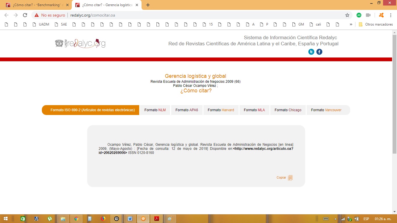This screenshot has width=397, height=223.
Task: Open the green AD AdBlock extension
Action: (x=359, y=15)
